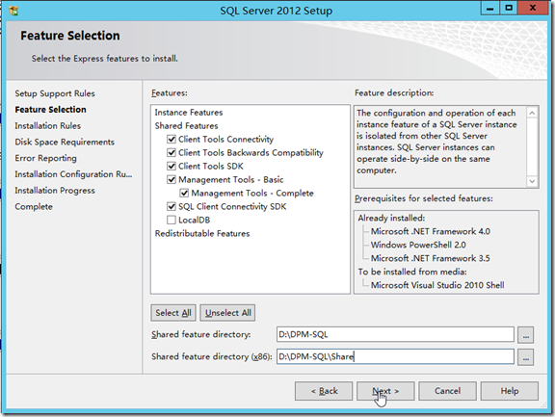Click the To be installed from media heading
This screenshot has width=555, height=417.
coord(412,272)
